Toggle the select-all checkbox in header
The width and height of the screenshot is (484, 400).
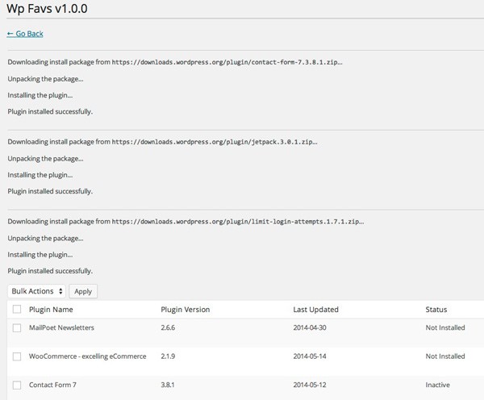tap(17, 309)
